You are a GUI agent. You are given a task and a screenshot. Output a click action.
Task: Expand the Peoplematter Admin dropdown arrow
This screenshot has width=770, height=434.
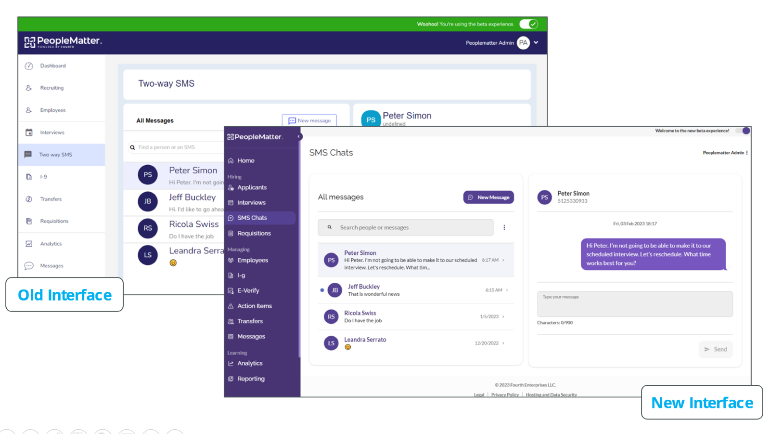pos(536,43)
